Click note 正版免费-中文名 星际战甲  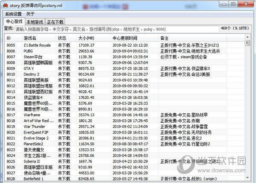coord(184,115)
